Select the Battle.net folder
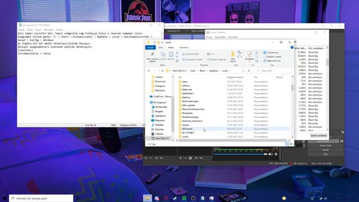359x202 pixels. [187, 90]
